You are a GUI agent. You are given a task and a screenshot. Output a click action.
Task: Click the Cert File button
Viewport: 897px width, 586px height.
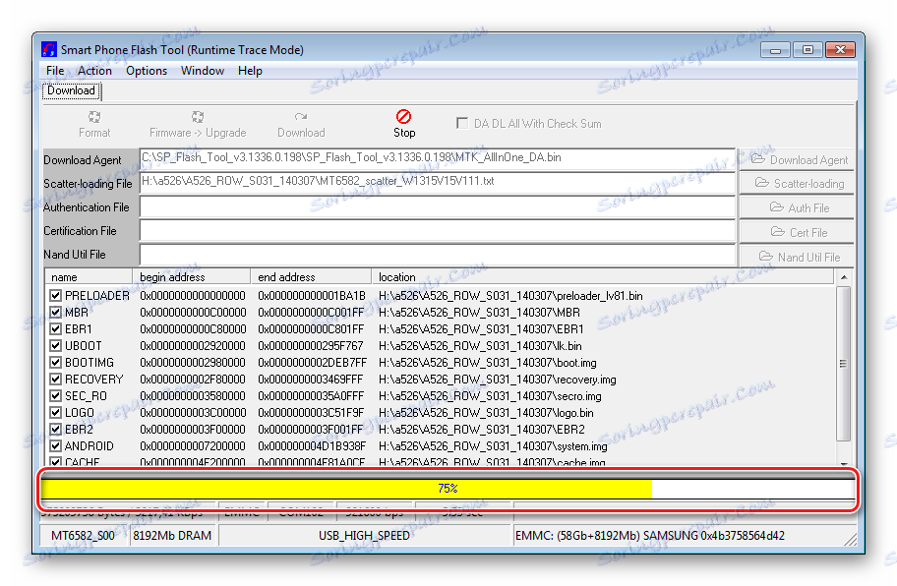pyautogui.click(x=798, y=232)
